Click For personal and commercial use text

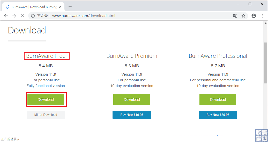pyautogui.click(x=218, y=80)
